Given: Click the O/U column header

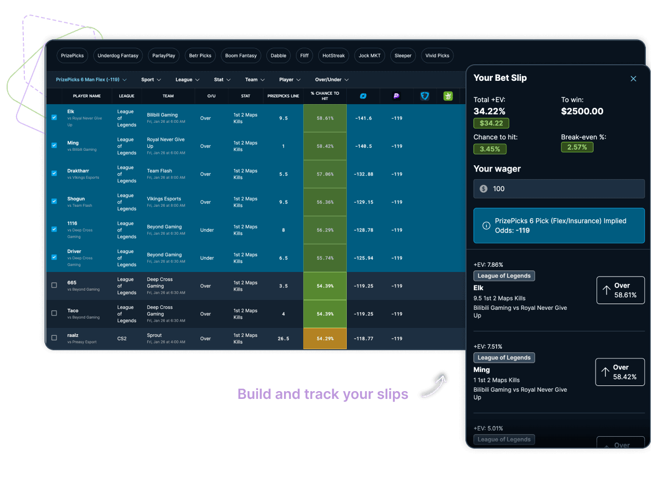Looking at the screenshot, I should click(x=211, y=96).
